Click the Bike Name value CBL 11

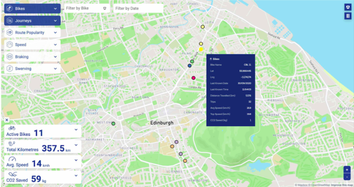[x=248, y=65]
